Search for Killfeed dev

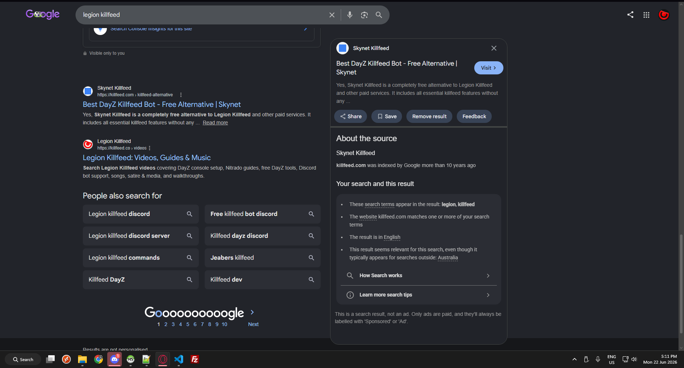[x=263, y=280]
